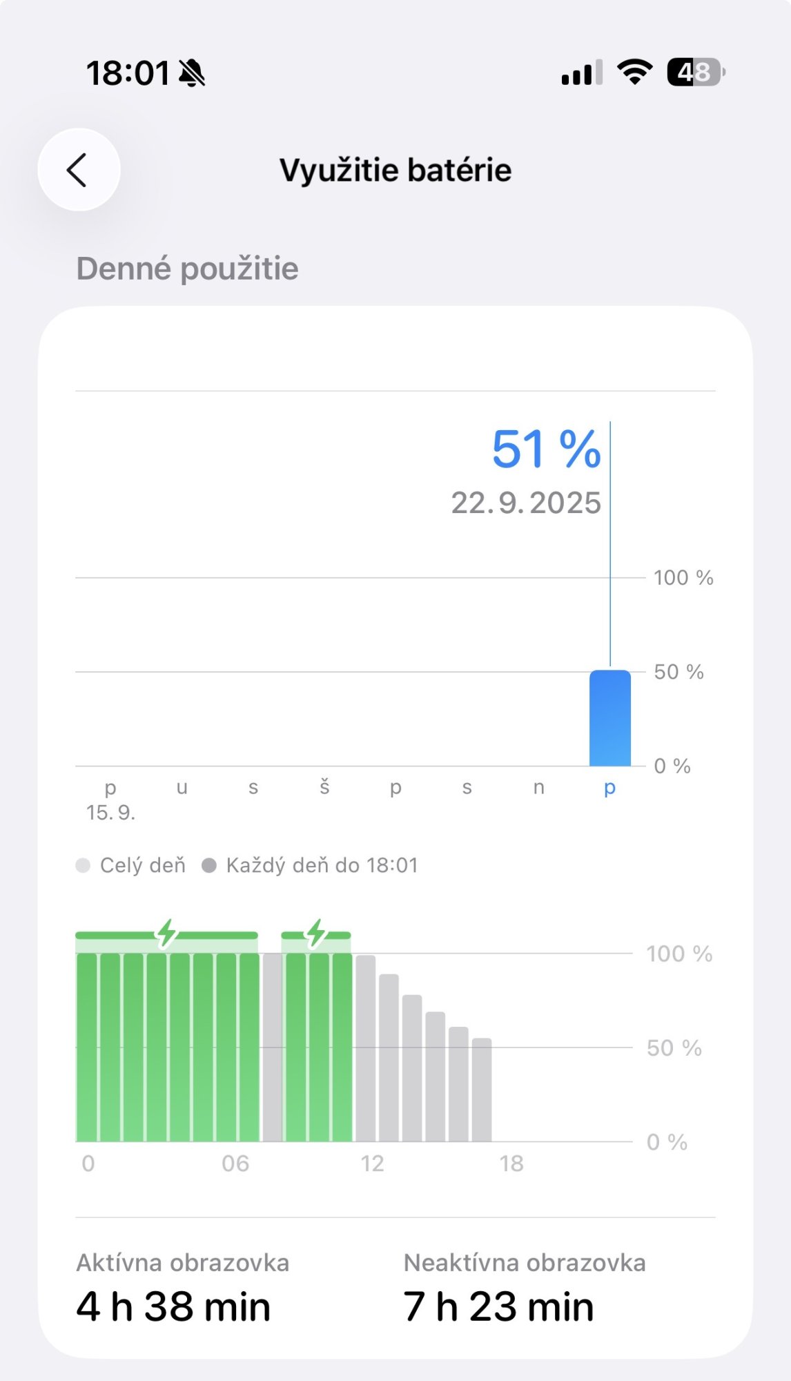Tap the silent mode bell icon

tap(192, 73)
